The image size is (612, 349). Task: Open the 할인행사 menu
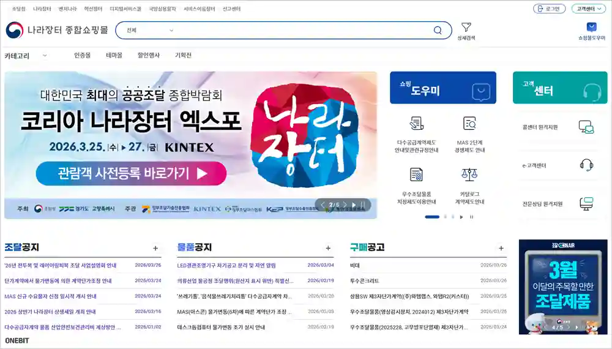[x=149, y=56]
